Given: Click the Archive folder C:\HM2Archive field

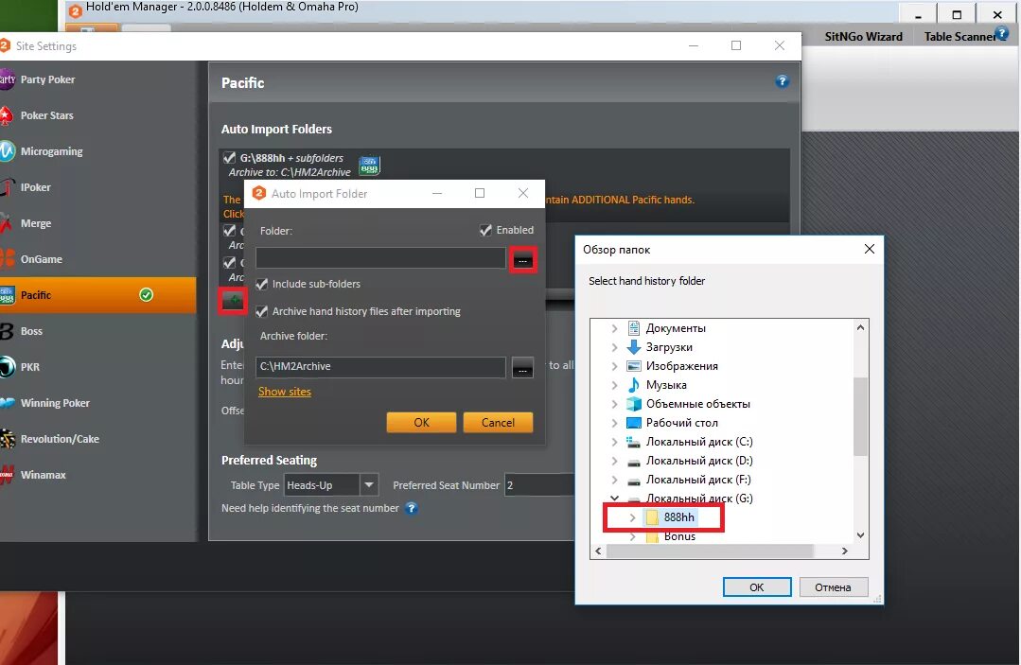Looking at the screenshot, I should pyautogui.click(x=380, y=366).
